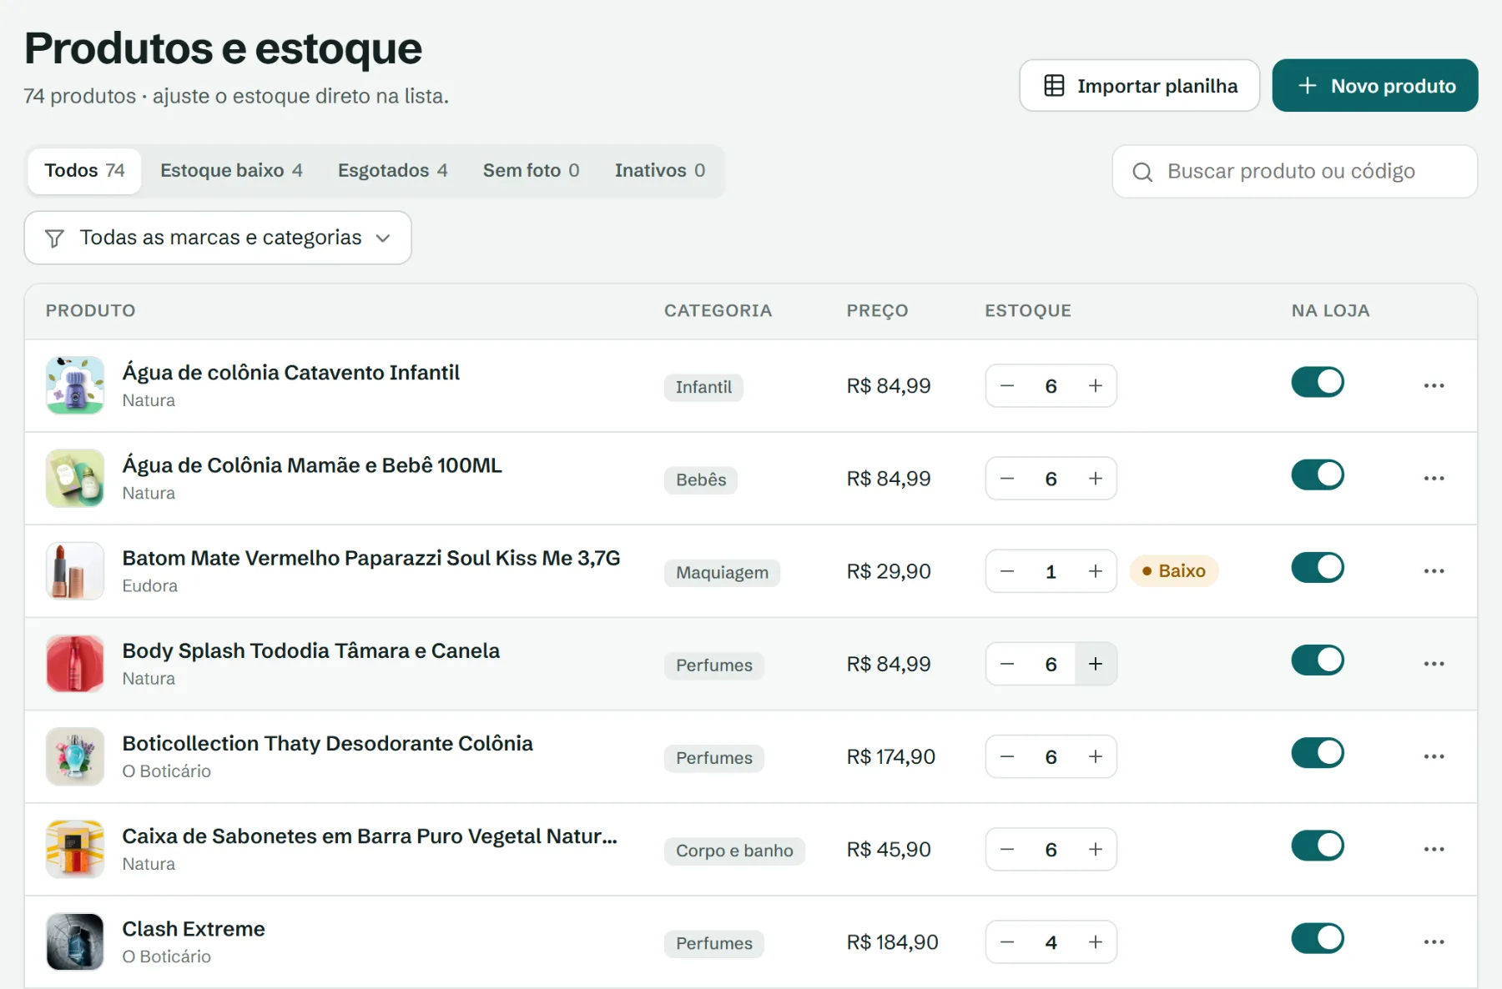Open the Sem foto tab

[531, 171]
